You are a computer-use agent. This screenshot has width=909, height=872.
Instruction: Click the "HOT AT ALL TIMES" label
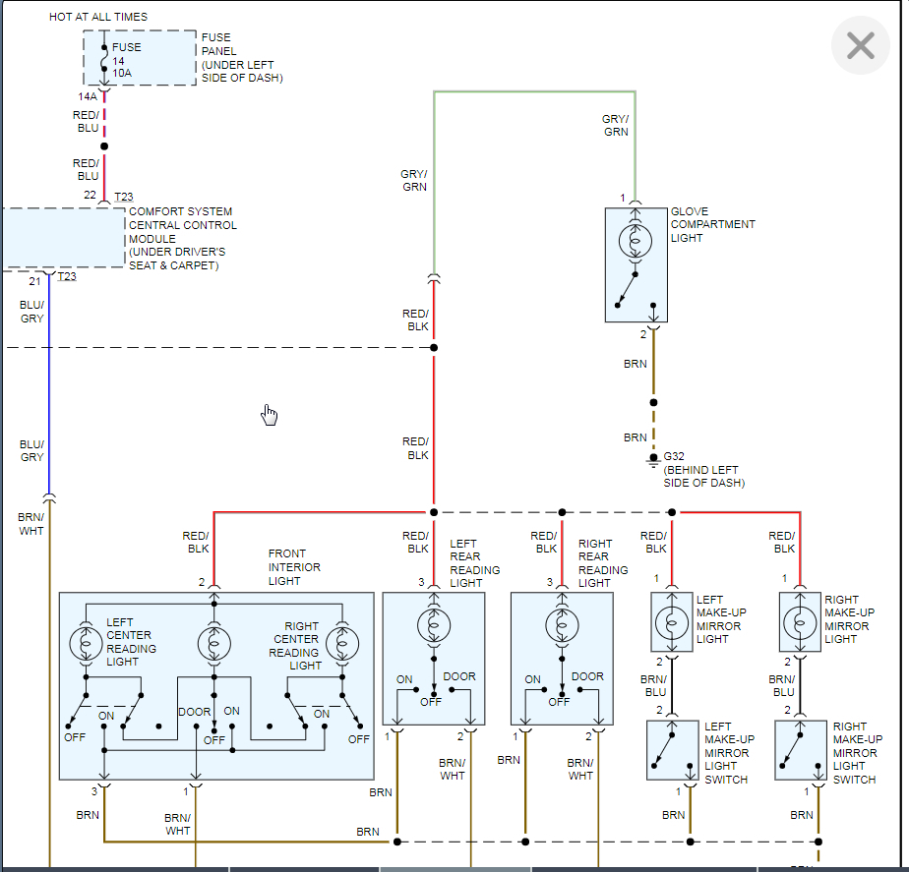[98, 17]
